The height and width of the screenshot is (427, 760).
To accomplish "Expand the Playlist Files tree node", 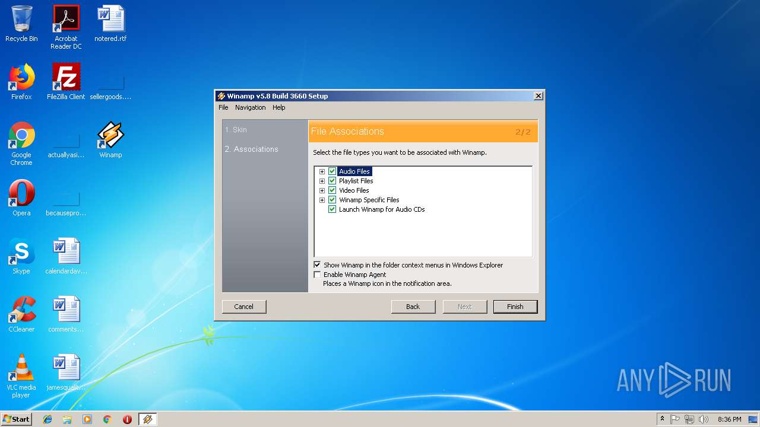I will (322, 181).
